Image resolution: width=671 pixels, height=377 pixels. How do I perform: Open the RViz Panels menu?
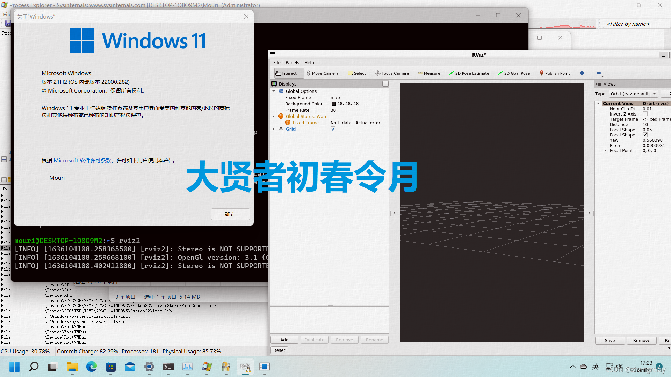tap(292, 63)
